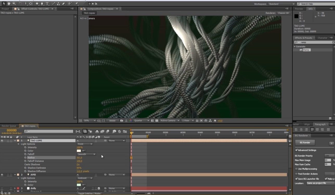Toggle the Falloff Distance stopwatch

25,161
